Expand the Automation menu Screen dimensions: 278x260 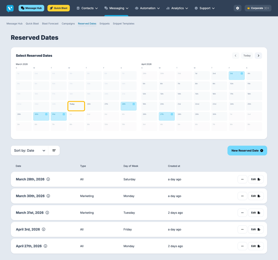point(147,8)
